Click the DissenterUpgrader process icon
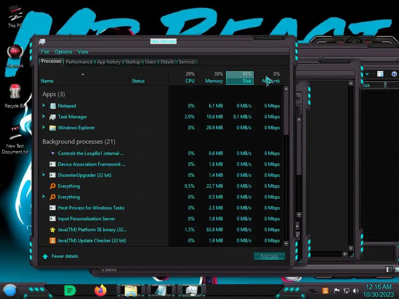Image resolution: width=399 pixels, height=299 pixels. (53, 175)
